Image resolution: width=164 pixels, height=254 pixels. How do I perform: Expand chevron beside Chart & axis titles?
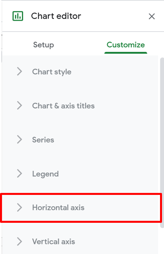[20, 106]
